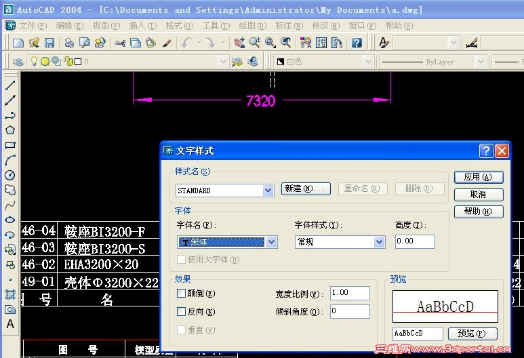Toggle layer freeze sun icon

pos(45,62)
